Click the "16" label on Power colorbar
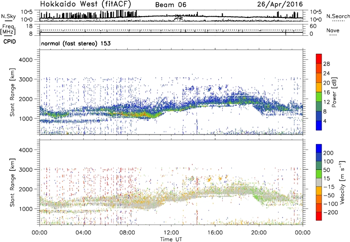The width and height of the screenshot is (350, 242). 326,93
